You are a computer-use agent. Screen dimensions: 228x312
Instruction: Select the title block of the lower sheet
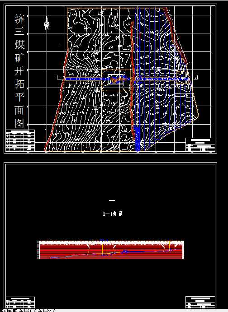[200, 302]
